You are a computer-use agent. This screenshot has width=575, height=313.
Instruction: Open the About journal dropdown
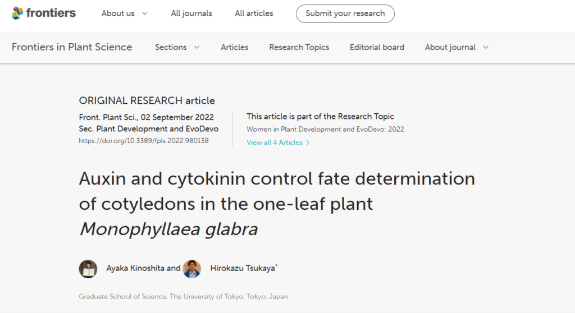457,47
